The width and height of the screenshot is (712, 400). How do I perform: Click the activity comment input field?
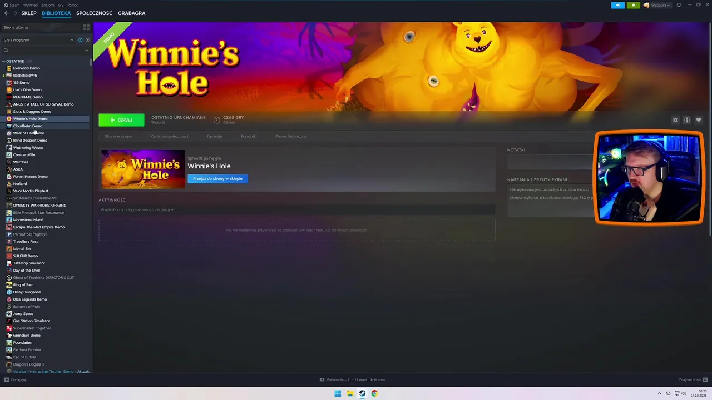point(297,210)
